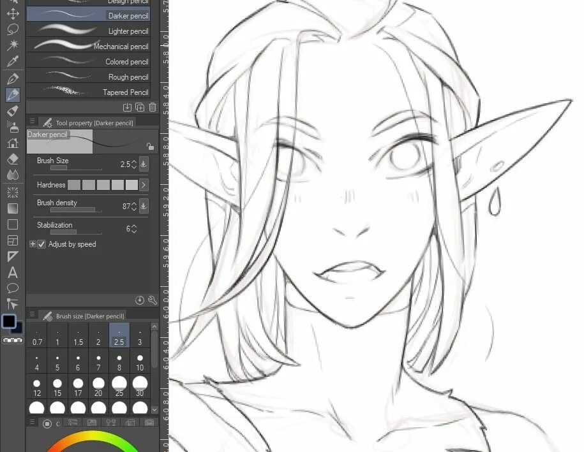Expand the Hardness options arrow
Screen dimensions: 584x452
144,185
